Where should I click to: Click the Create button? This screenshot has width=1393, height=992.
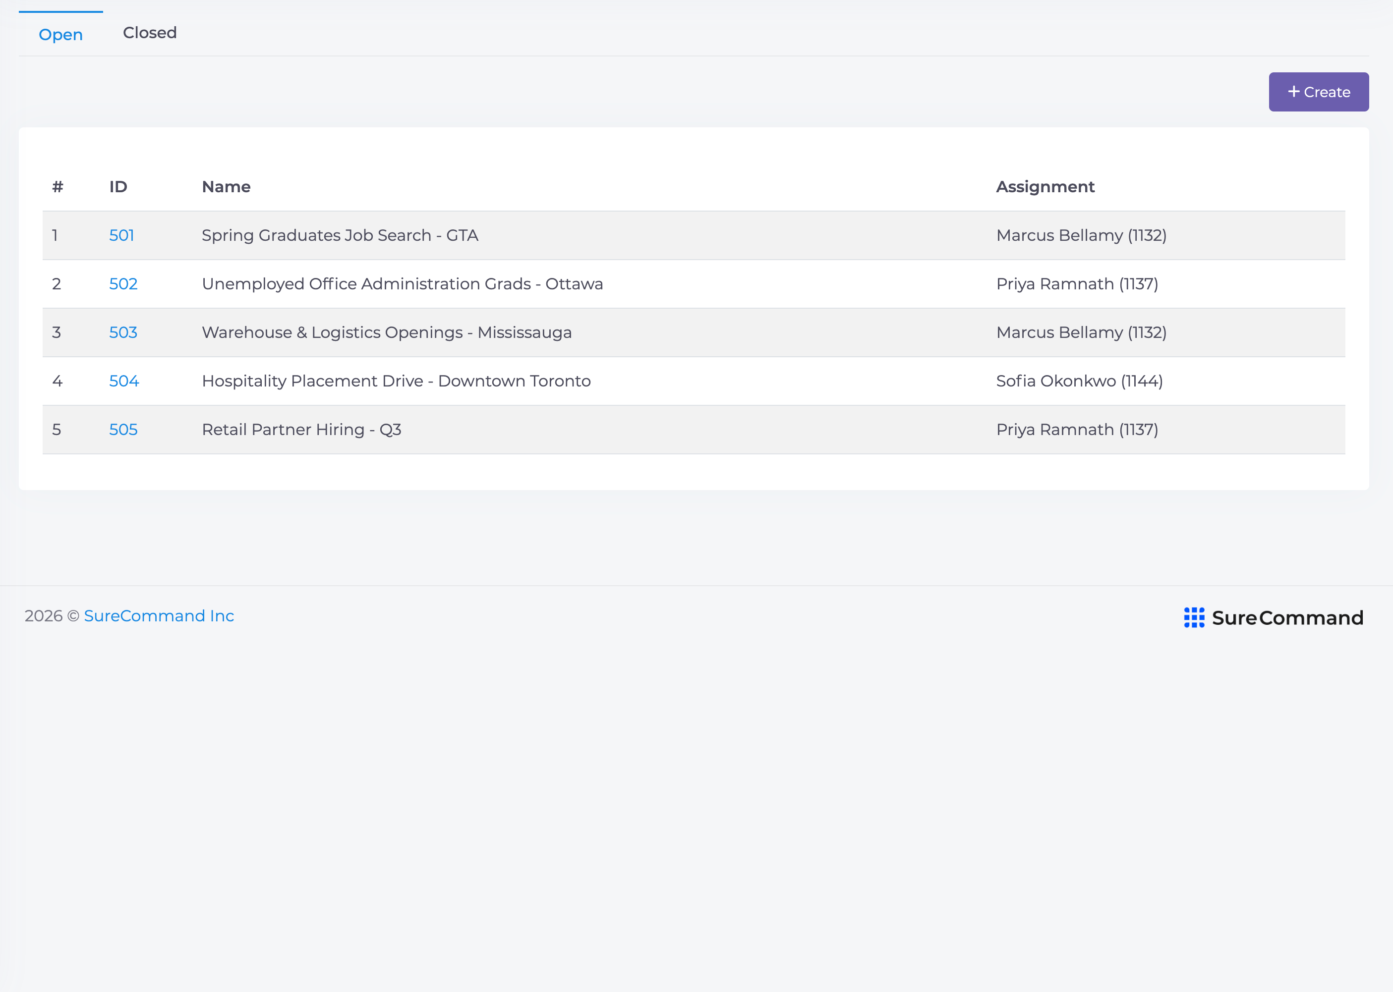[1319, 92]
